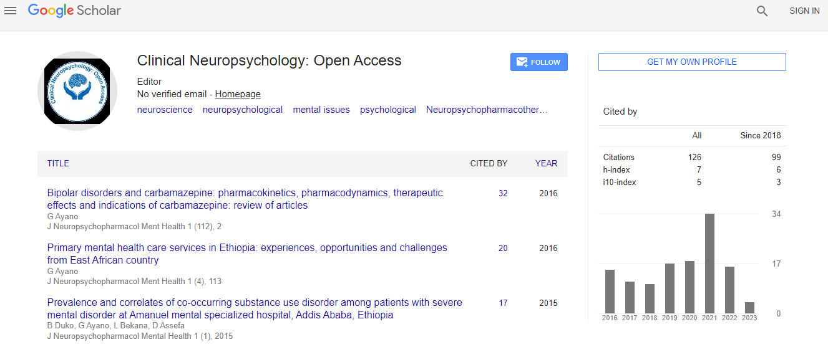Screen dimensions: 828x352
Task: Sort publications by Year column header
Action: click(546, 163)
